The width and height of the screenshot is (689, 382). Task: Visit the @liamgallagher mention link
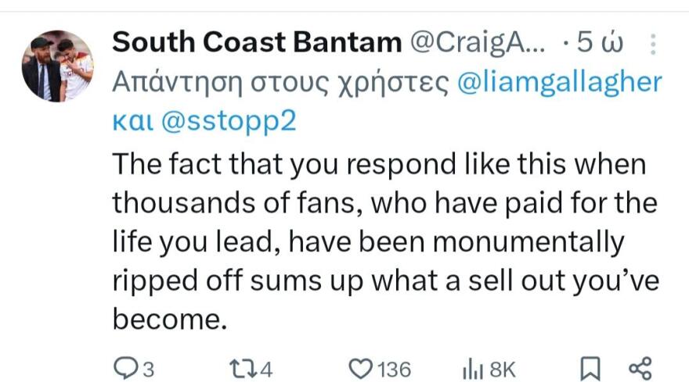(558, 81)
